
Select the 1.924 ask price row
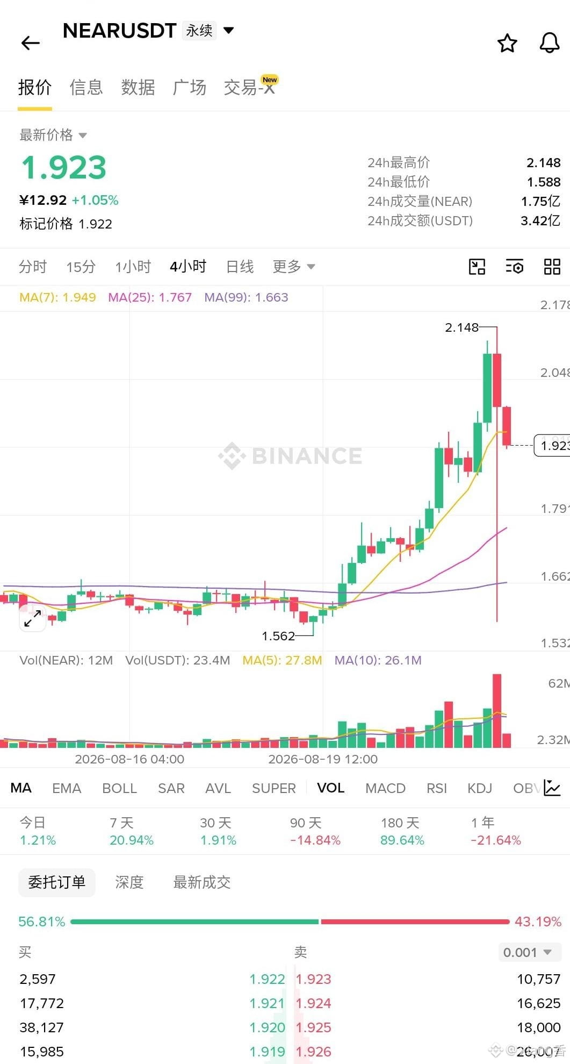[428, 1003]
